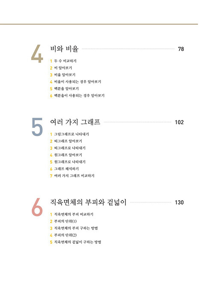Click entry 부피의 단위(2)
This screenshot has height=285, width=214.
[x=65, y=235]
